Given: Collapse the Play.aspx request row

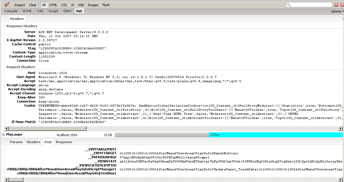Looking at the screenshot, I should pos(3,135).
